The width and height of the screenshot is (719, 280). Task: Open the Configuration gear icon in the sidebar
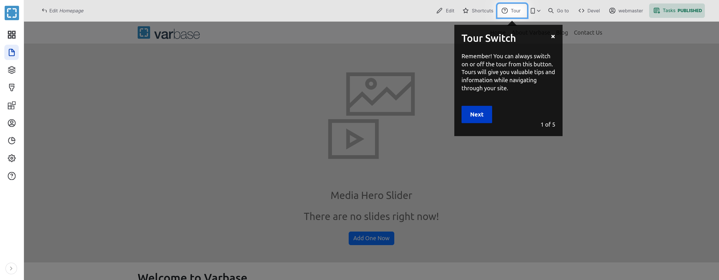pyautogui.click(x=12, y=158)
